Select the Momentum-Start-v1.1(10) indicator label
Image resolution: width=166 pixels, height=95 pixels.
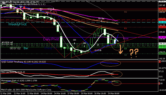(19, 80)
